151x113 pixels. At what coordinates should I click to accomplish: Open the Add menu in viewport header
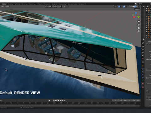(3, 7)
